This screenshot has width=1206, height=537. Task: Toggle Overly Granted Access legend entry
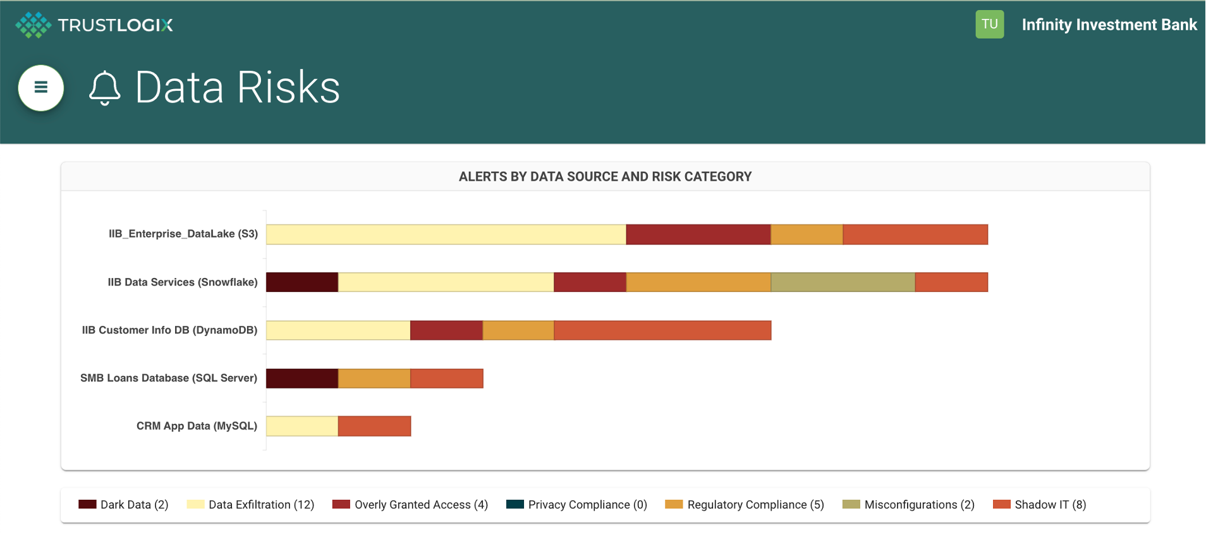click(x=410, y=505)
